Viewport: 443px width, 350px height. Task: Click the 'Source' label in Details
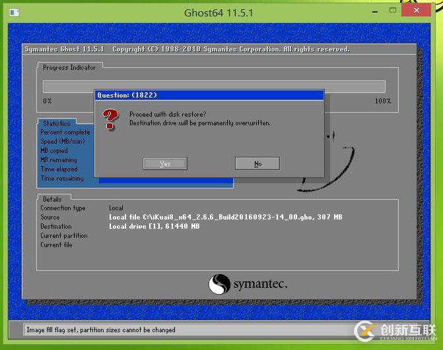click(50, 217)
